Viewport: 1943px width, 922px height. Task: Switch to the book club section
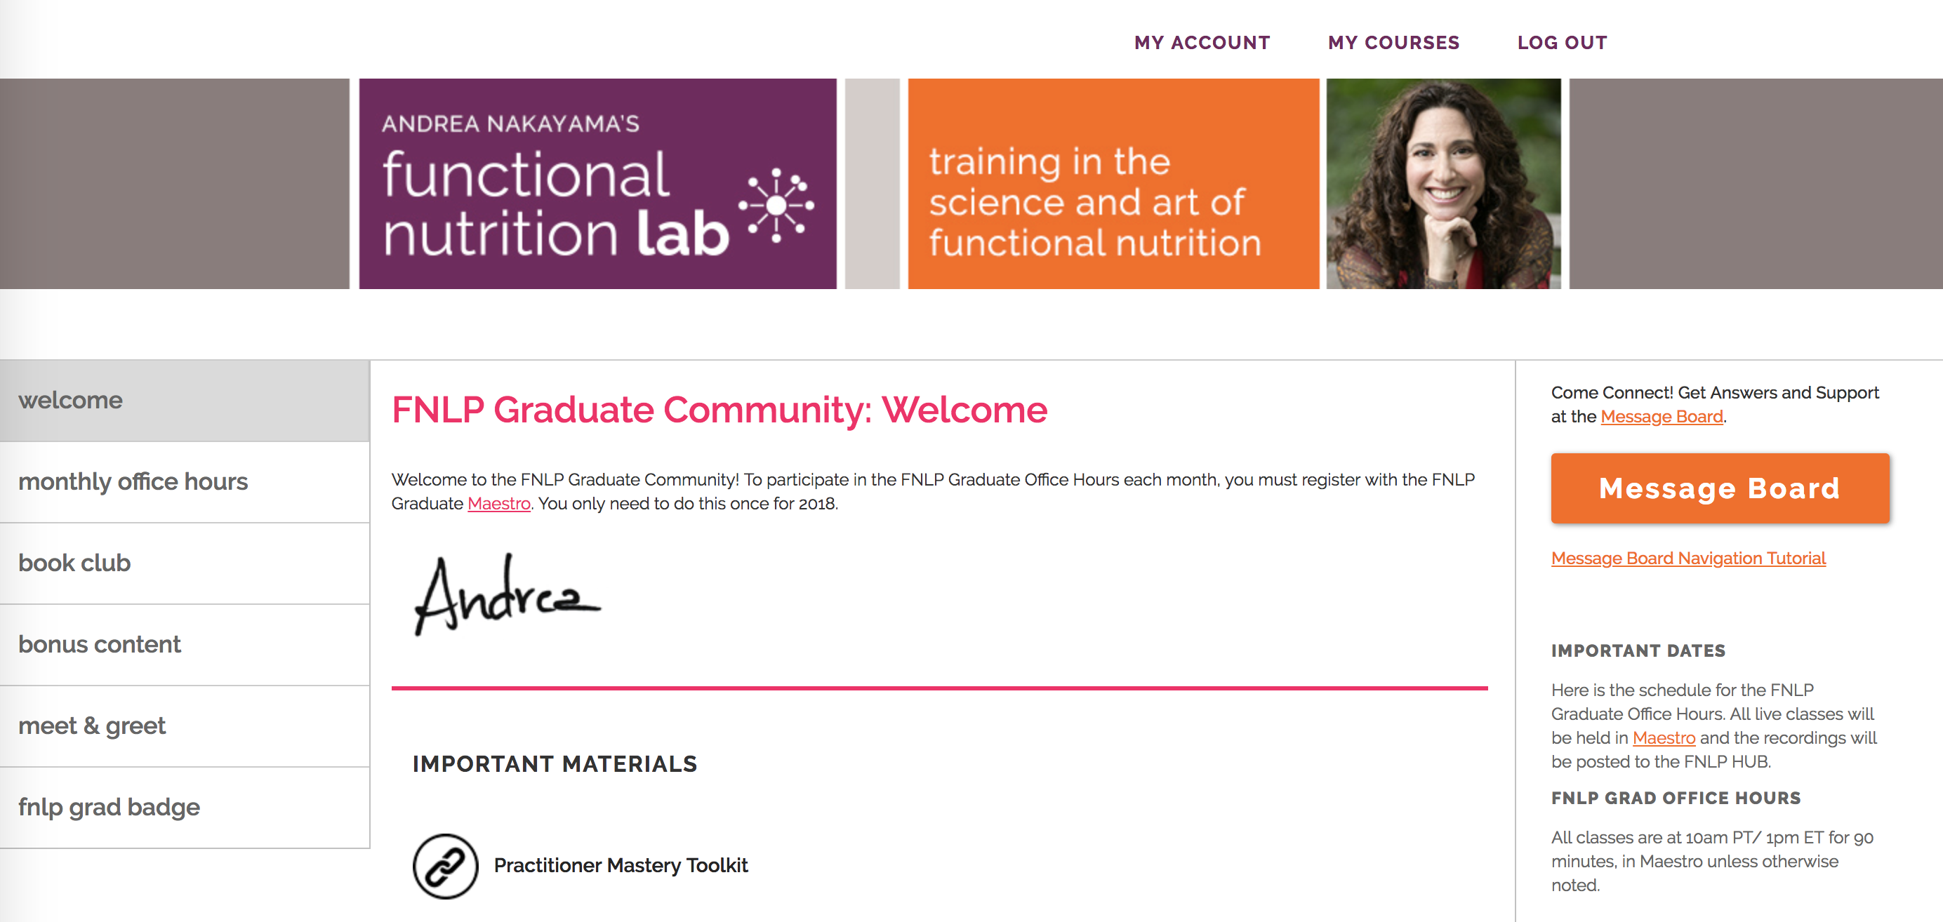(x=74, y=563)
